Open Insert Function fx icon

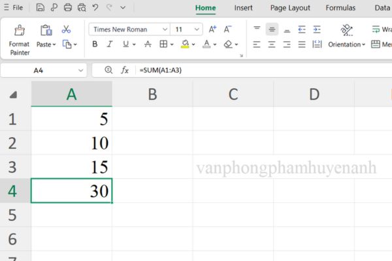click(x=125, y=70)
